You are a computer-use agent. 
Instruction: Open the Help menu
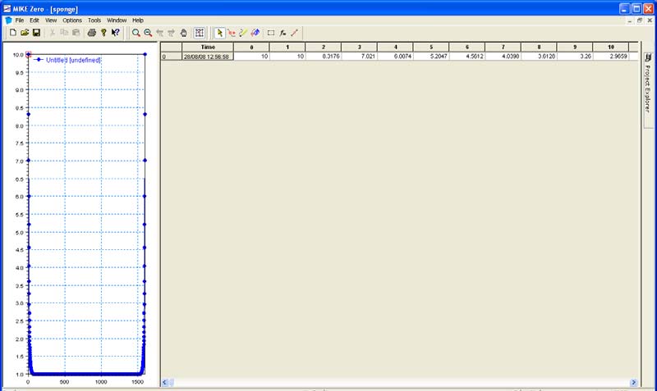[x=138, y=20]
